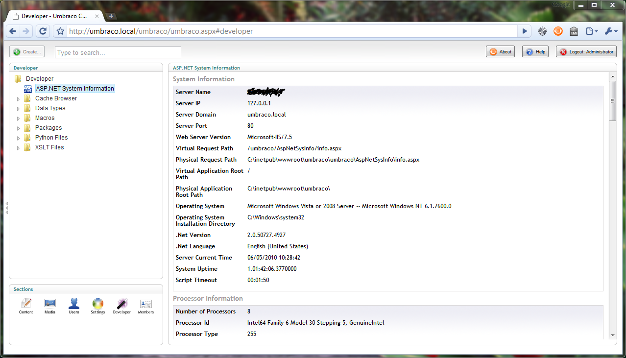The image size is (626, 358).
Task: Click Script Timeout value 00:01:50
Action: [258, 280]
